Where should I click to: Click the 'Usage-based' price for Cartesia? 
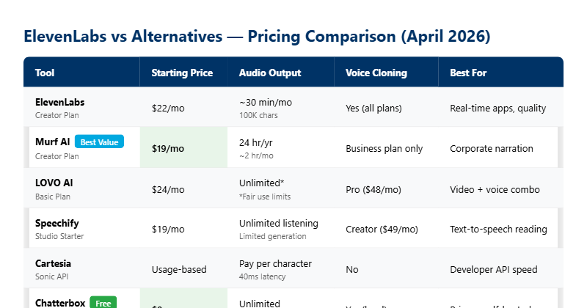178,269
